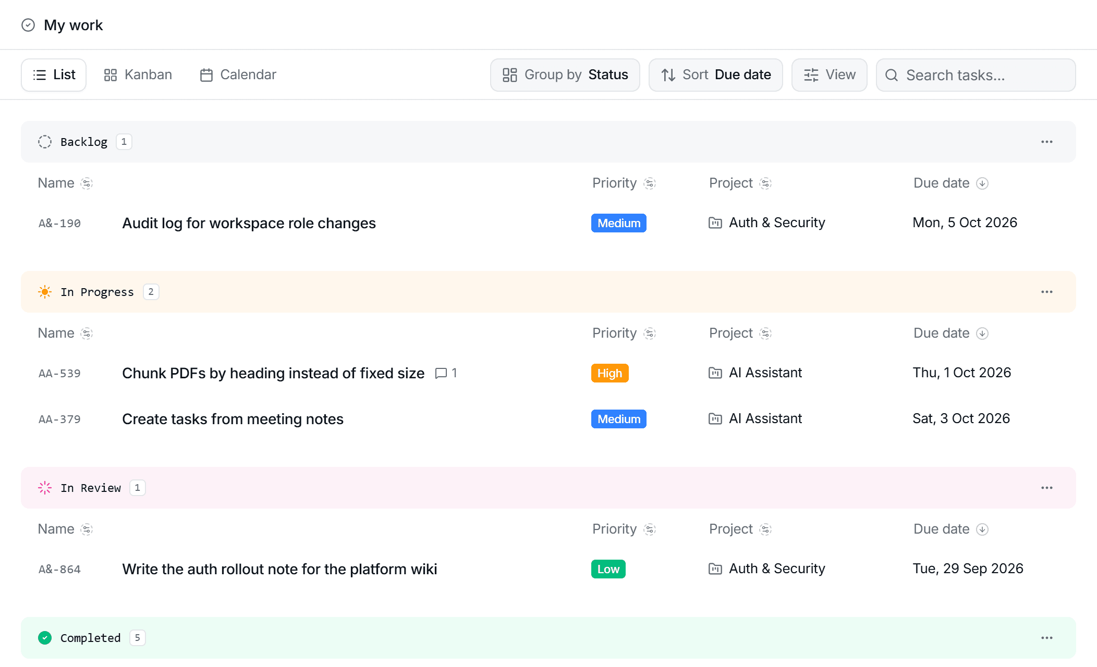The image size is (1097, 667).
Task: Click the Low priority badge
Action: click(x=608, y=569)
